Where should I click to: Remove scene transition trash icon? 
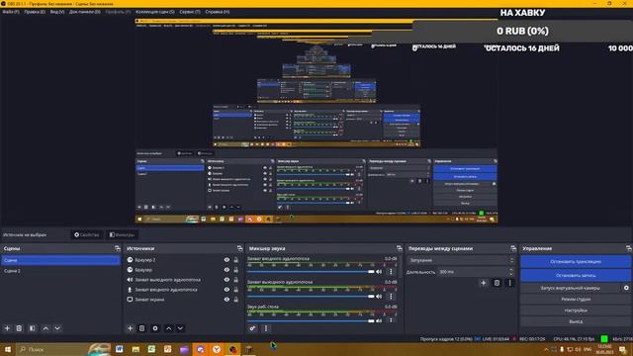tap(497, 283)
